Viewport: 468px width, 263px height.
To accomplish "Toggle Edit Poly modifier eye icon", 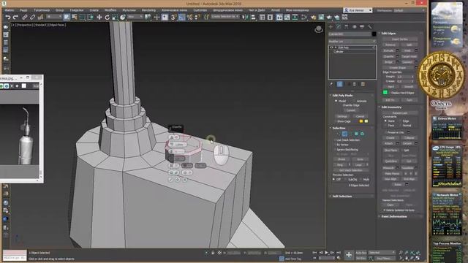I will click(x=331, y=47).
